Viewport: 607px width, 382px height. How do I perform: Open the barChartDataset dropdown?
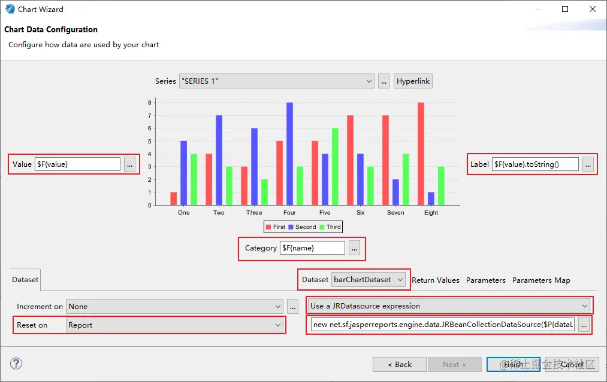(368, 280)
